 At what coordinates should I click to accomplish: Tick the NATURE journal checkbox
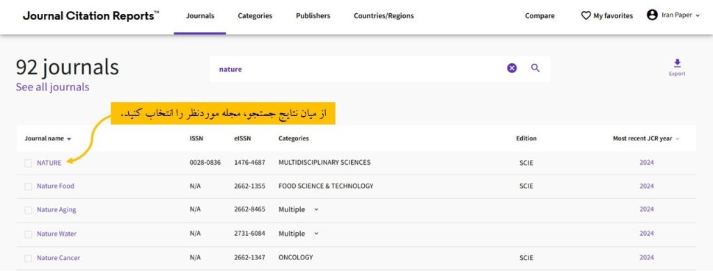pyautogui.click(x=28, y=163)
